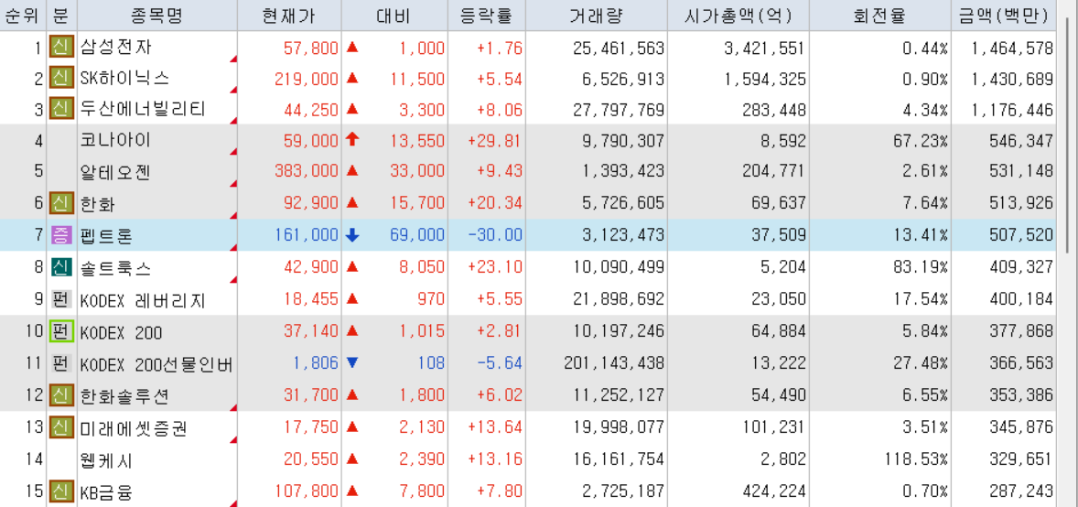
Task: Click the 신 badge beside 한화 in row 6
Action: click(62, 204)
